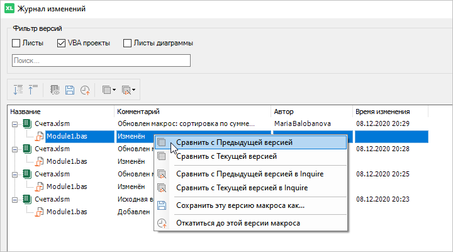
Task: Choose Сравнить с Предыдущей версией в Inquire
Action: click(x=251, y=174)
